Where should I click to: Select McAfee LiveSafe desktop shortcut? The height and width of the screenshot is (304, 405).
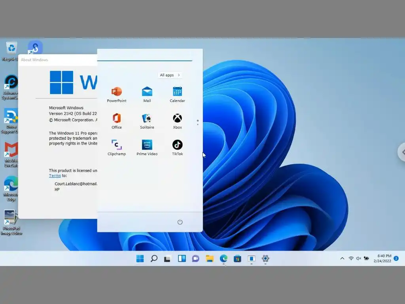pyautogui.click(x=11, y=155)
